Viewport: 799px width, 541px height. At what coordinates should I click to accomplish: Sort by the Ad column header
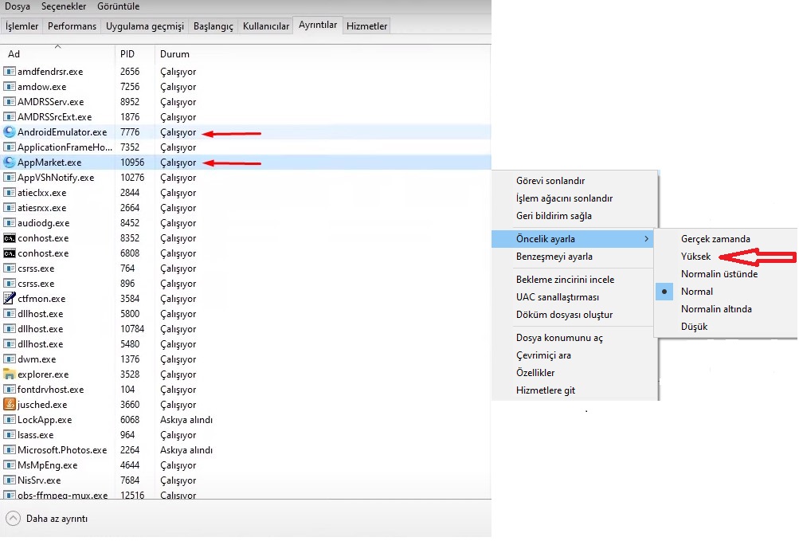(57, 54)
